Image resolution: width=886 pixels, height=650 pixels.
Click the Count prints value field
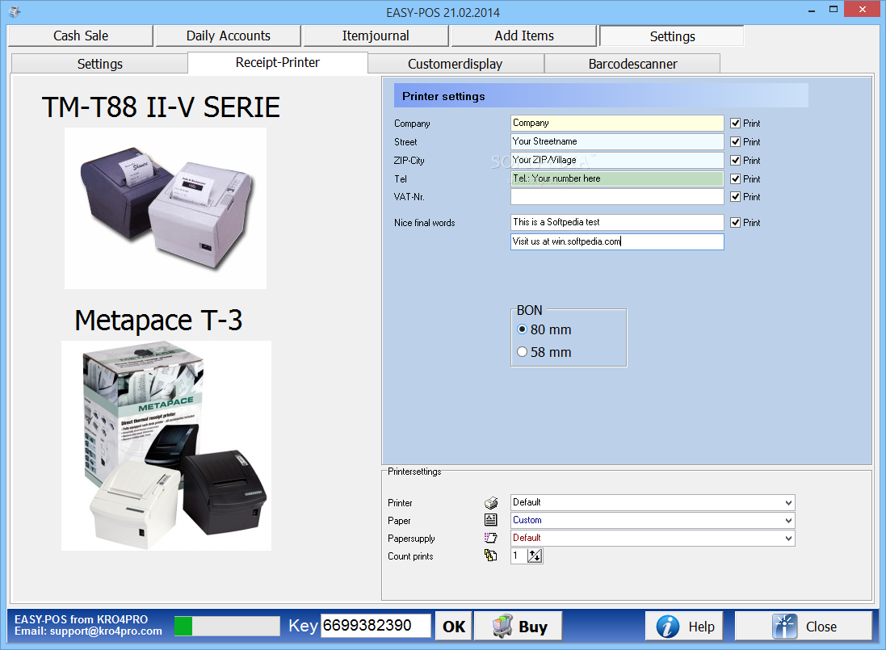pyautogui.click(x=519, y=556)
